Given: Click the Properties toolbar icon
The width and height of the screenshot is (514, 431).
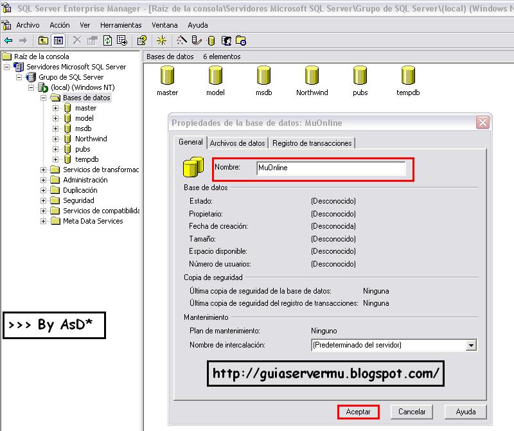Looking at the screenshot, I should pyautogui.click(x=92, y=40).
